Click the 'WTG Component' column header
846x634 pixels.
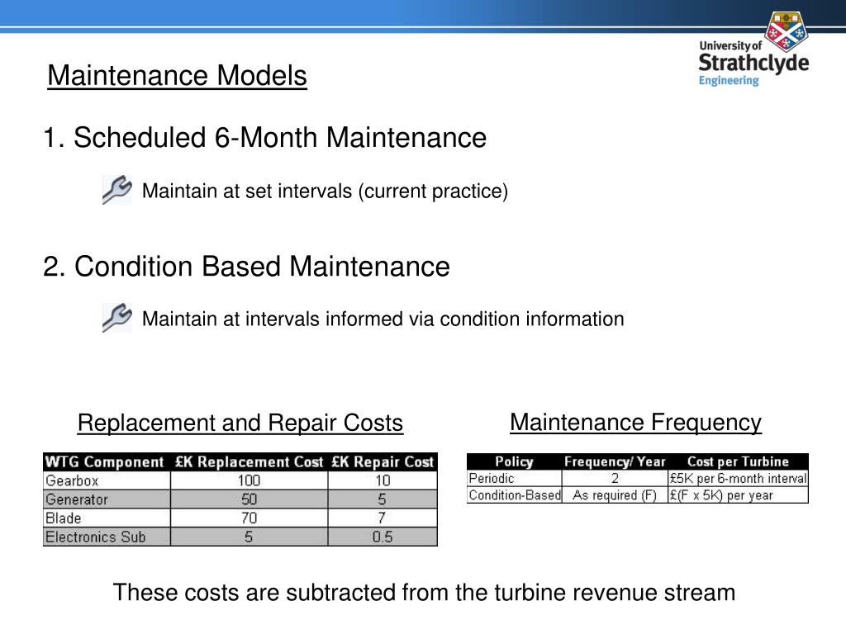[105, 462]
